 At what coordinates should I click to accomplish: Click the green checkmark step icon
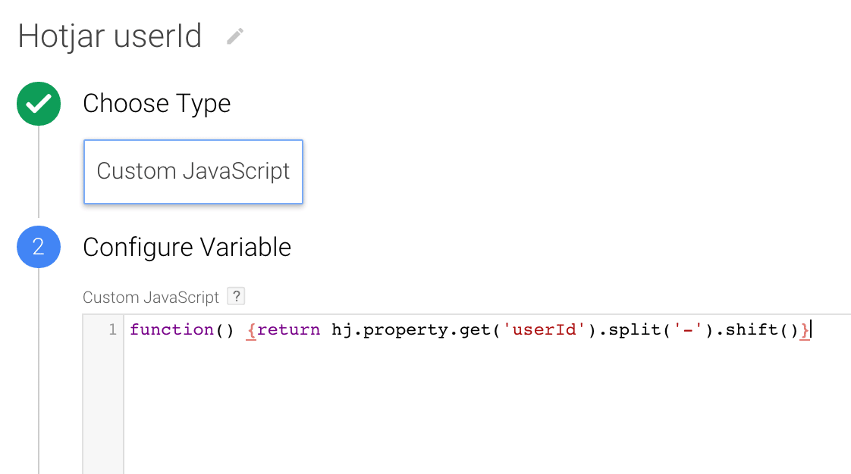[x=39, y=104]
